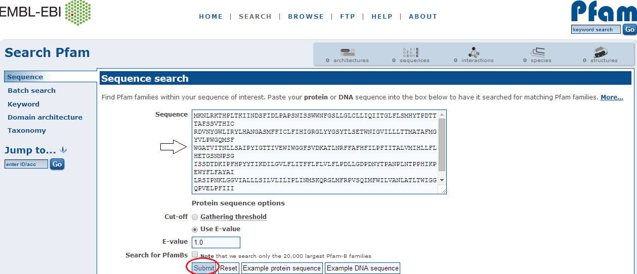Switch to Domain architecture sidebar tab
This screenshot has height=274, width=637.
point(45,117)
